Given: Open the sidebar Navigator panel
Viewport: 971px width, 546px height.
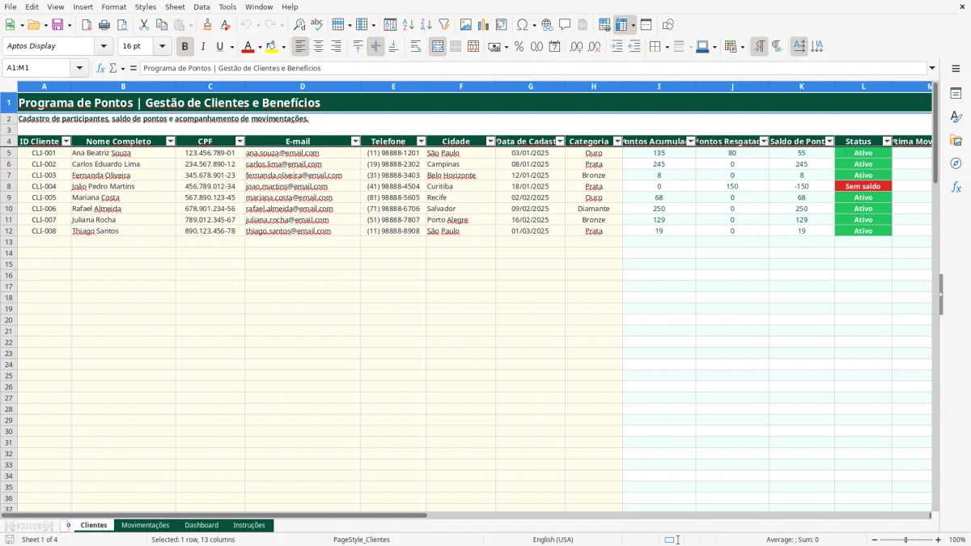Looking at the screenshot, I should 956,163.
